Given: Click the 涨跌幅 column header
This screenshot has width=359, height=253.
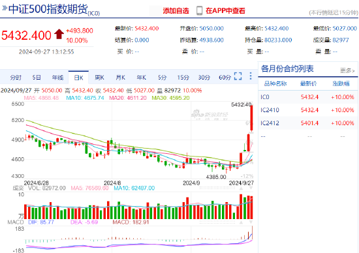Looking at the screenshot, I should tap(341, 83).
